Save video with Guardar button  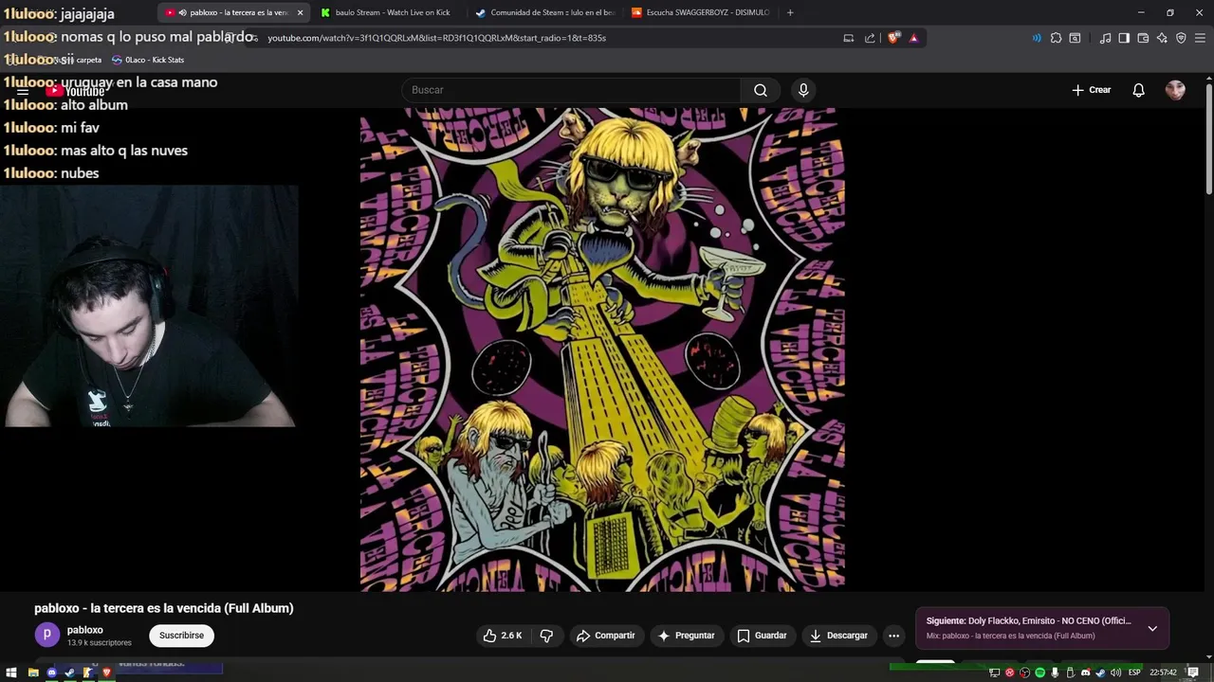(x=762, y=636)
